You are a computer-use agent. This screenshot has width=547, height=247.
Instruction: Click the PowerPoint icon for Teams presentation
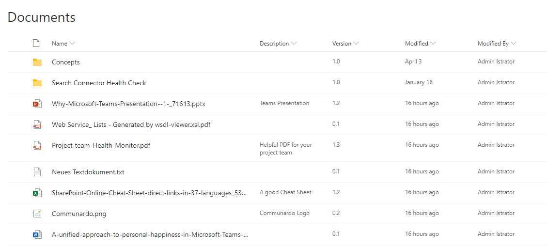[37, 104]
